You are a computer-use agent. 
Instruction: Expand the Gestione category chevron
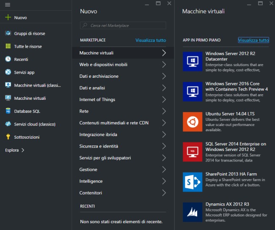[164, 170]
